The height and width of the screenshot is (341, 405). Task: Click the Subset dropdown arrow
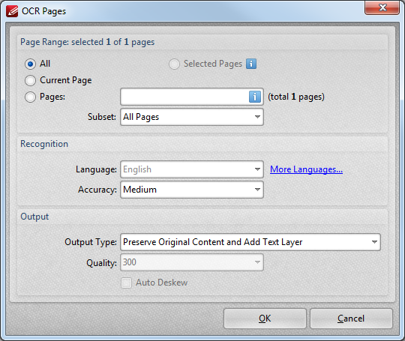click(x=257, y=117)
